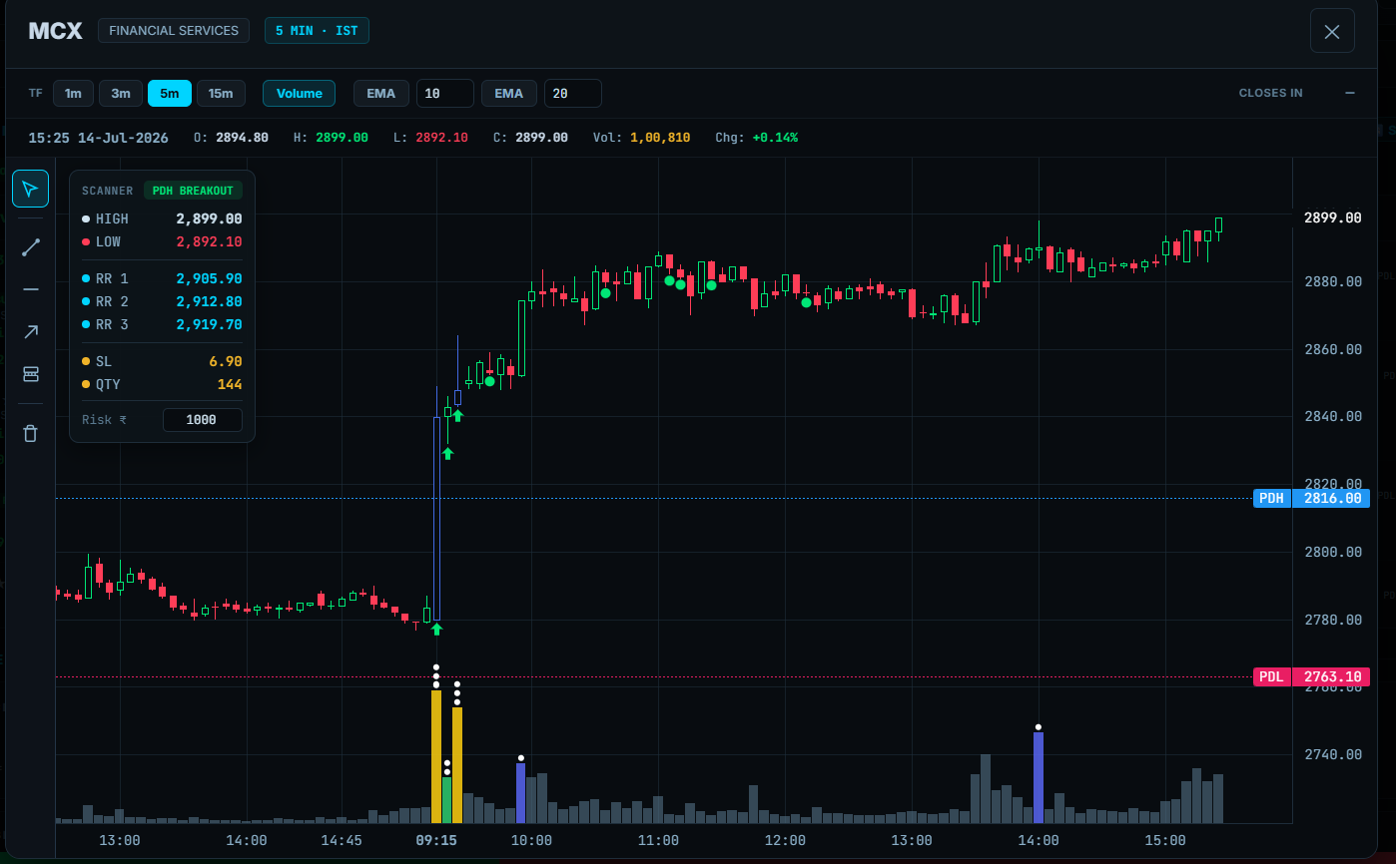1396x864 pixels.
Task: Click the tallest yellow volume bar at 09:15
Action: pyautogui.click(x=436, y=756)
